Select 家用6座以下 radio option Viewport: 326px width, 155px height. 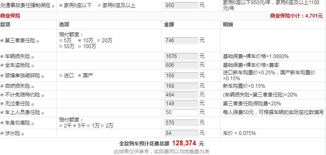click(x=61, y=5)
